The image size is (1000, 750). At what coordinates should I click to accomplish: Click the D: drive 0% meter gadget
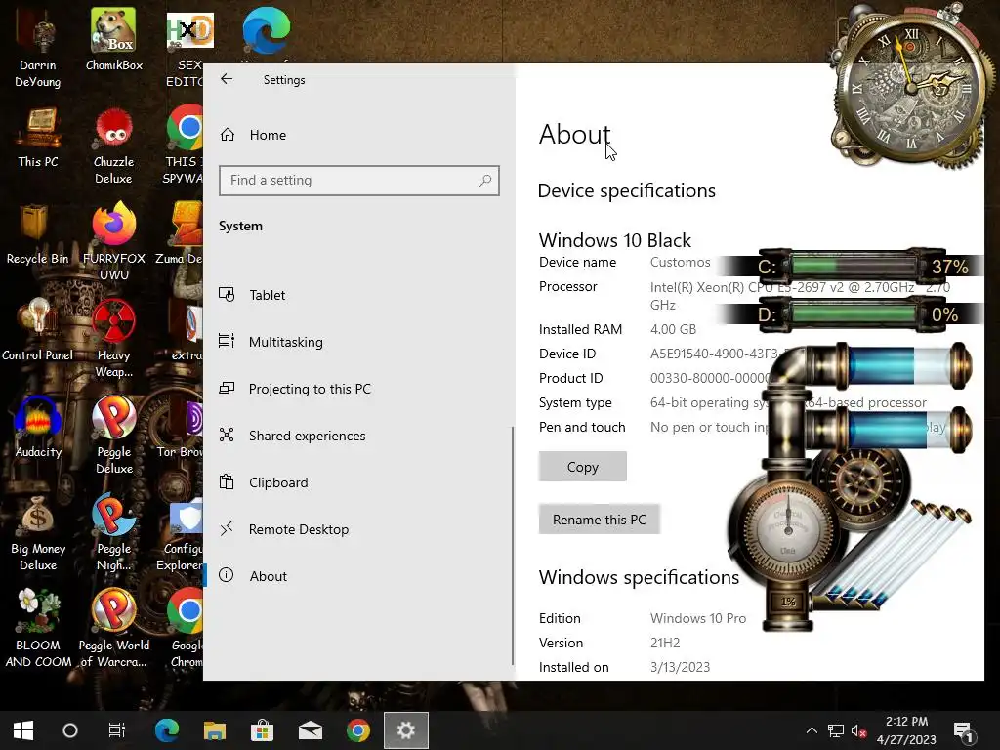coord(852,313)
